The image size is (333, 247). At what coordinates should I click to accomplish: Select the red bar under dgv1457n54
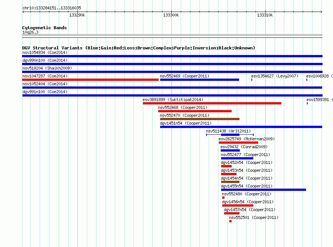click(x=232, y=213)
